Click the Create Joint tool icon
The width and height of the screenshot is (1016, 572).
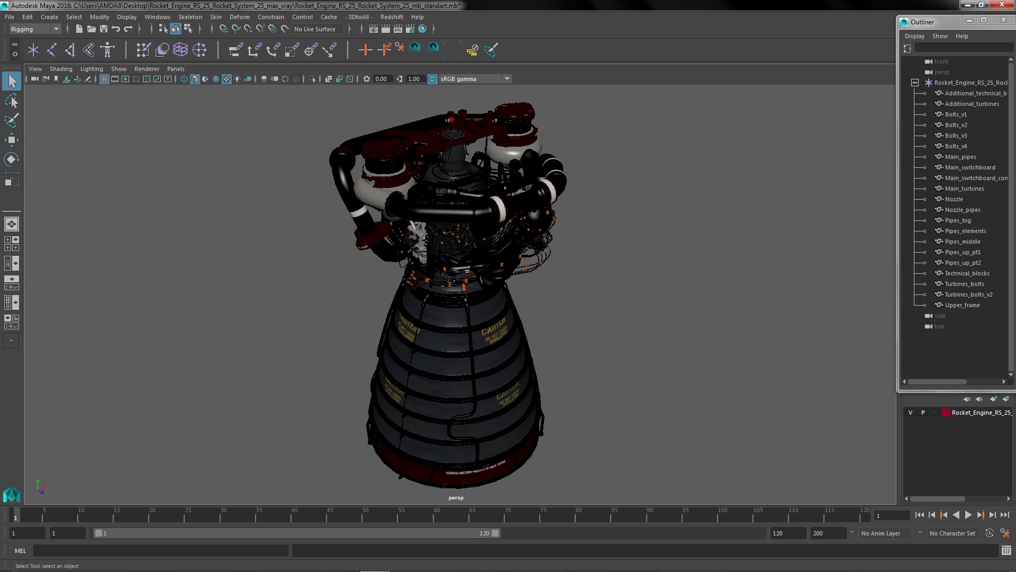pyautogui.click(x=52, y=50)
